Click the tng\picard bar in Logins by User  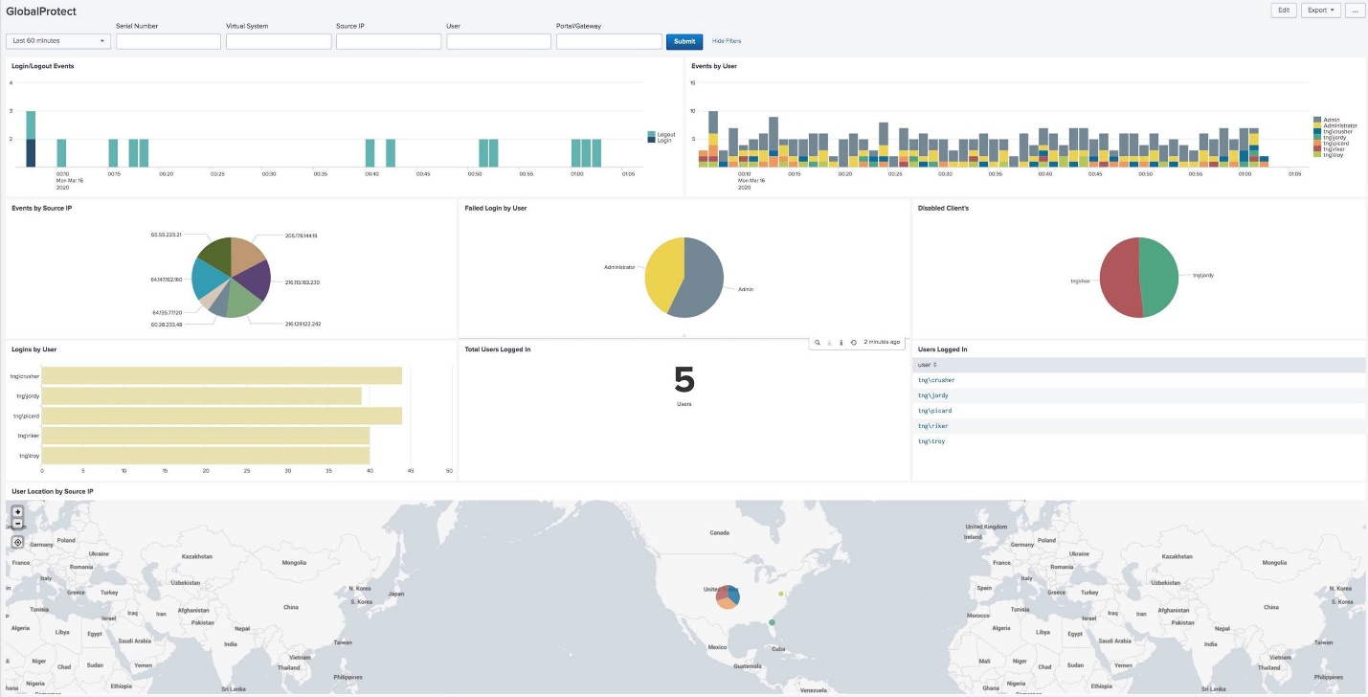coord(221,416)
